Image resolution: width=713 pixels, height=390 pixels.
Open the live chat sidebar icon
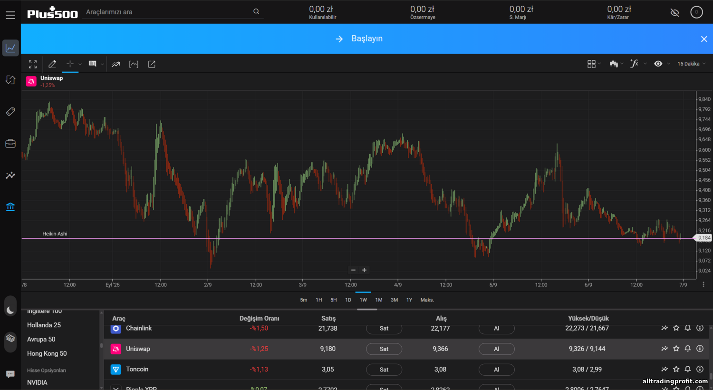(10, 374)
